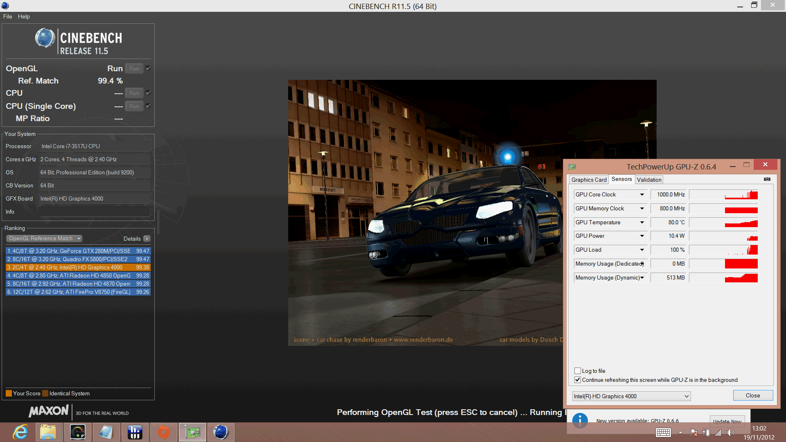
Task: Expand the GPU Core Clock sensor dropdown
Action: (642, 195)
